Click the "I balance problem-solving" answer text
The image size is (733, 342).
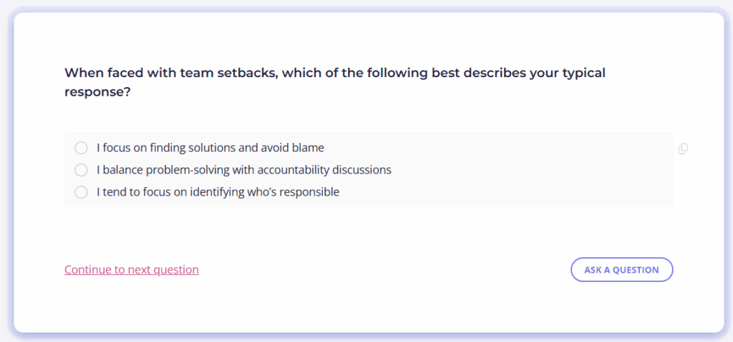[x=165, y=170]
